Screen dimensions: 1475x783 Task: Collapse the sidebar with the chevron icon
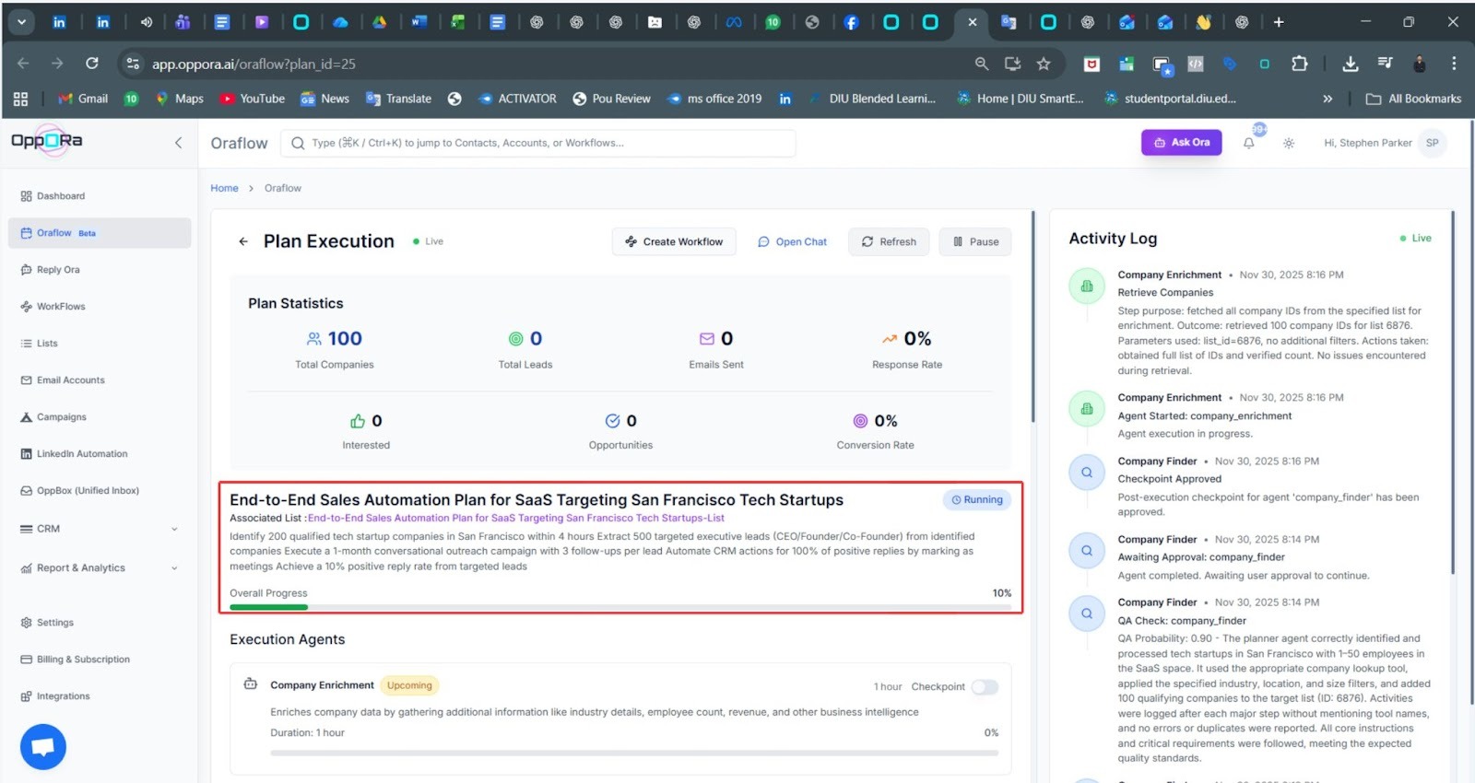pyautogui.click(x=178, y=143)
